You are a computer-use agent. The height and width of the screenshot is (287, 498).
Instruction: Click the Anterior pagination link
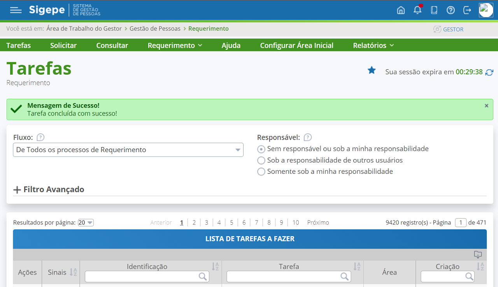[x=161, y=223]
